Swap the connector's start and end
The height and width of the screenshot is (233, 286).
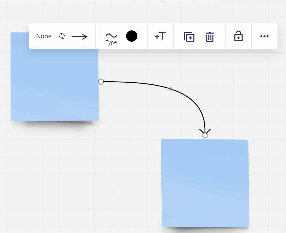coord(62,36)
